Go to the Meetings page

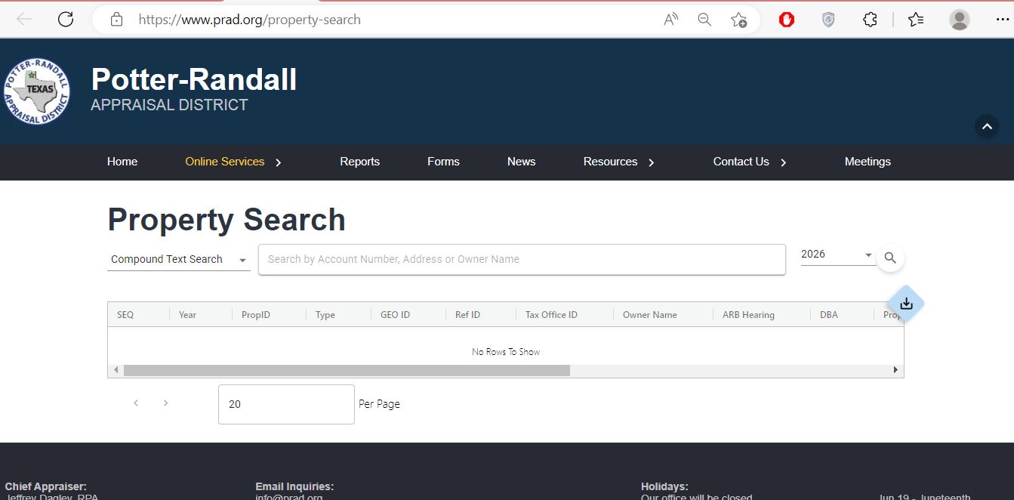click(x=868, y=162)
